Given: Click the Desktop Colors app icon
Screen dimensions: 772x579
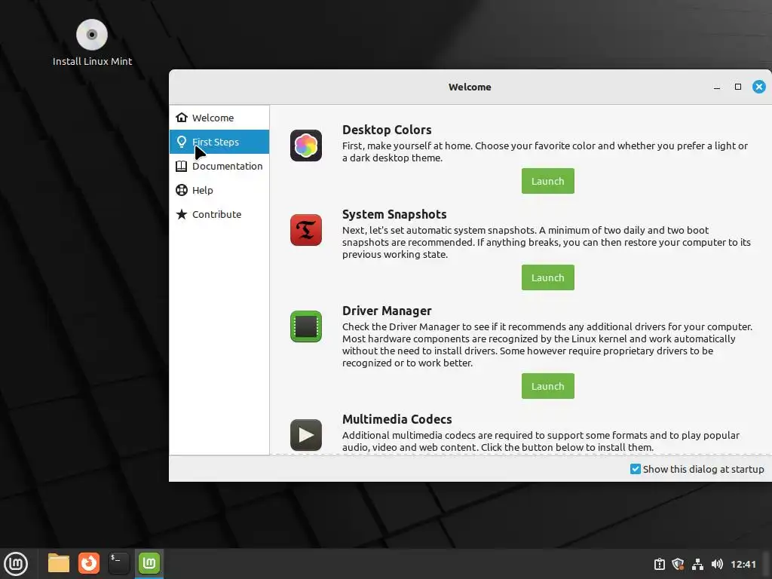Looking at the screenshot, I should click(x=306, y=146).
